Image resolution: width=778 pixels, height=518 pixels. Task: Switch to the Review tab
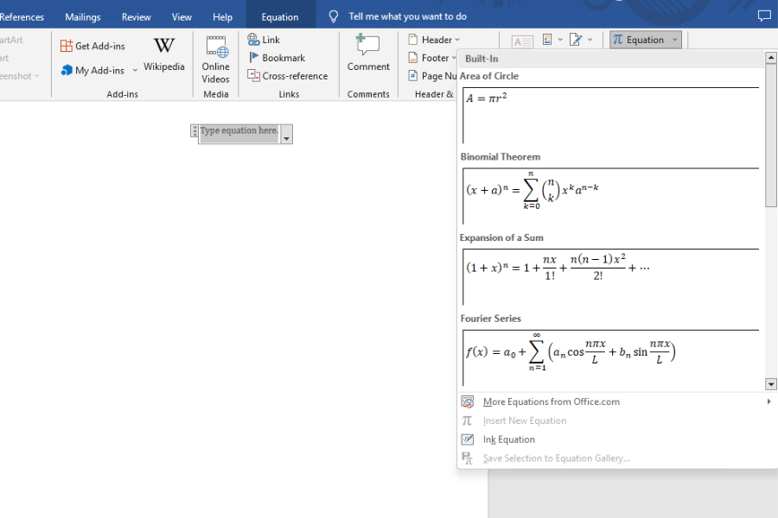click(x=136, y=16)
